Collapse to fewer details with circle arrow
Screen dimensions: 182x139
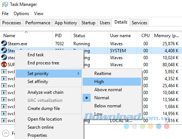(x=6, y=133)
